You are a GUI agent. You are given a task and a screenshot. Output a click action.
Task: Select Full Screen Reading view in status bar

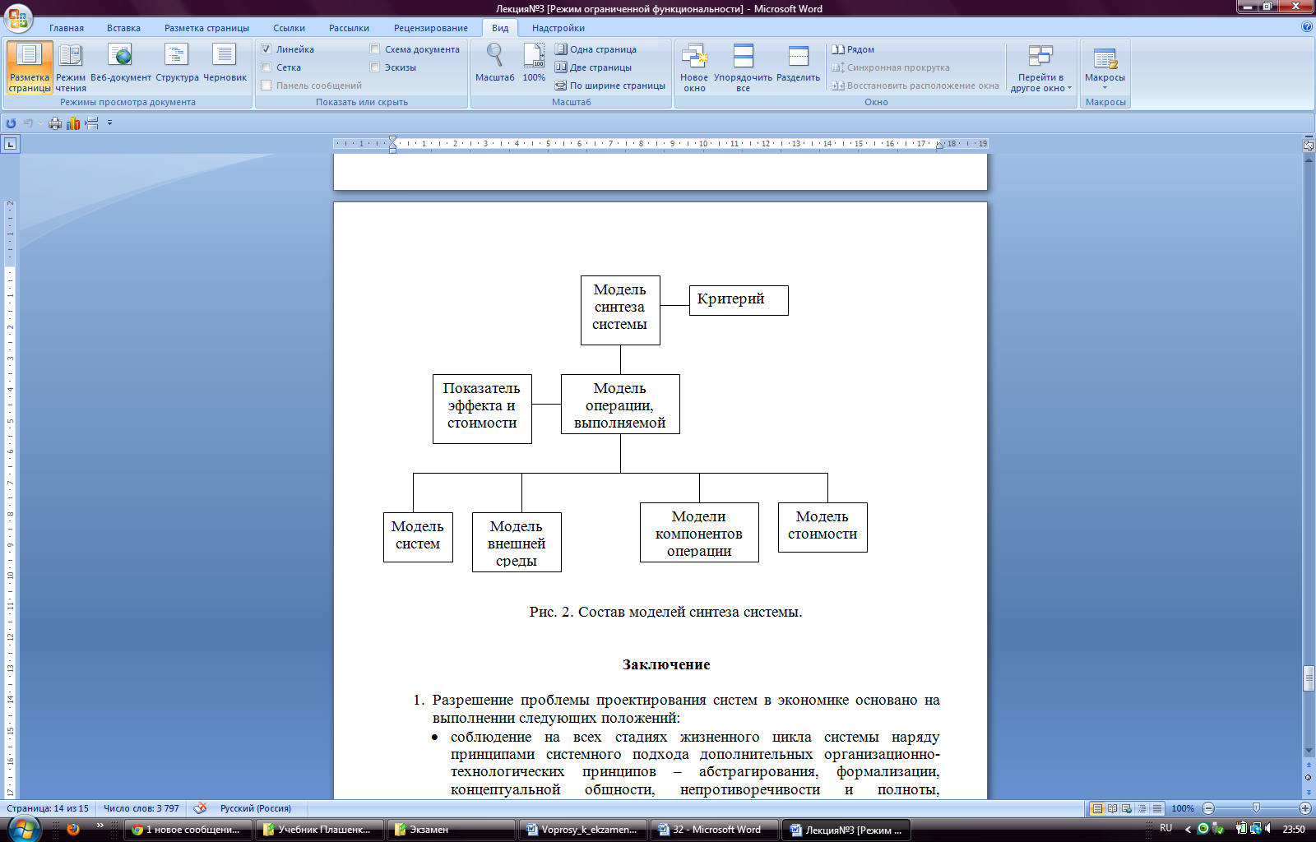click(1112, 808)
